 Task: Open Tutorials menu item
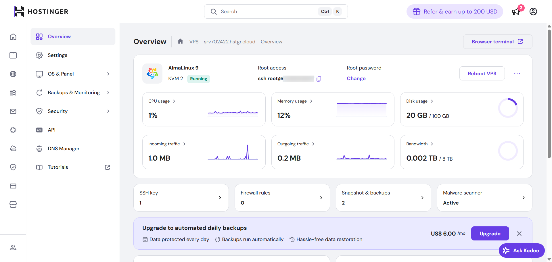(x=73, y=167)
